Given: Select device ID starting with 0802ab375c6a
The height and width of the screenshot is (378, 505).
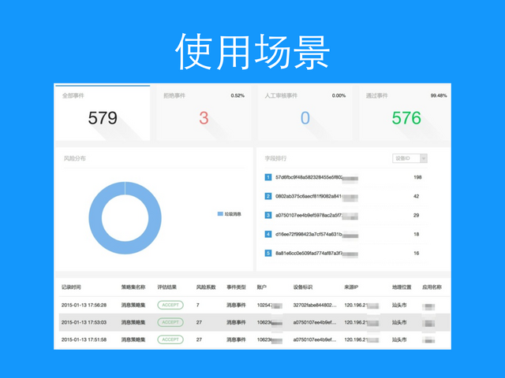Looking at the screenshot, I should (309, 196).
